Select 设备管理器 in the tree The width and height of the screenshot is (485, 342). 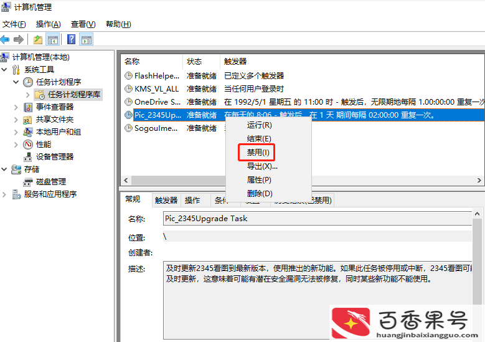coord(55,157)
